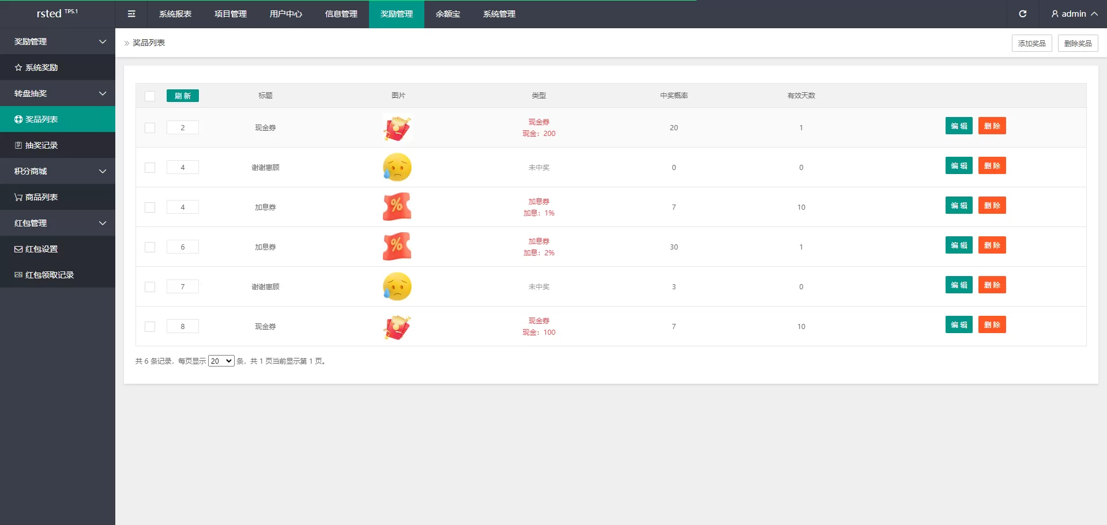Click the refresh icon in top bar
The height and width of the screenshot is (525, 1107).
click(x=1022, y=14)
